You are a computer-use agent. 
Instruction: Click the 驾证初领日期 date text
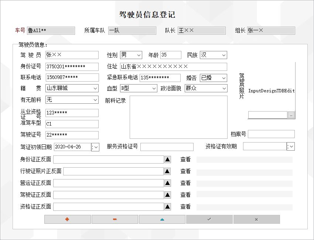(x=73, y=147)
